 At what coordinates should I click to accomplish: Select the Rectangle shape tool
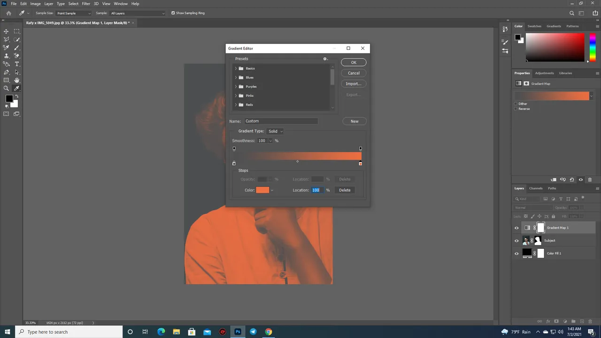coord(6,80)
